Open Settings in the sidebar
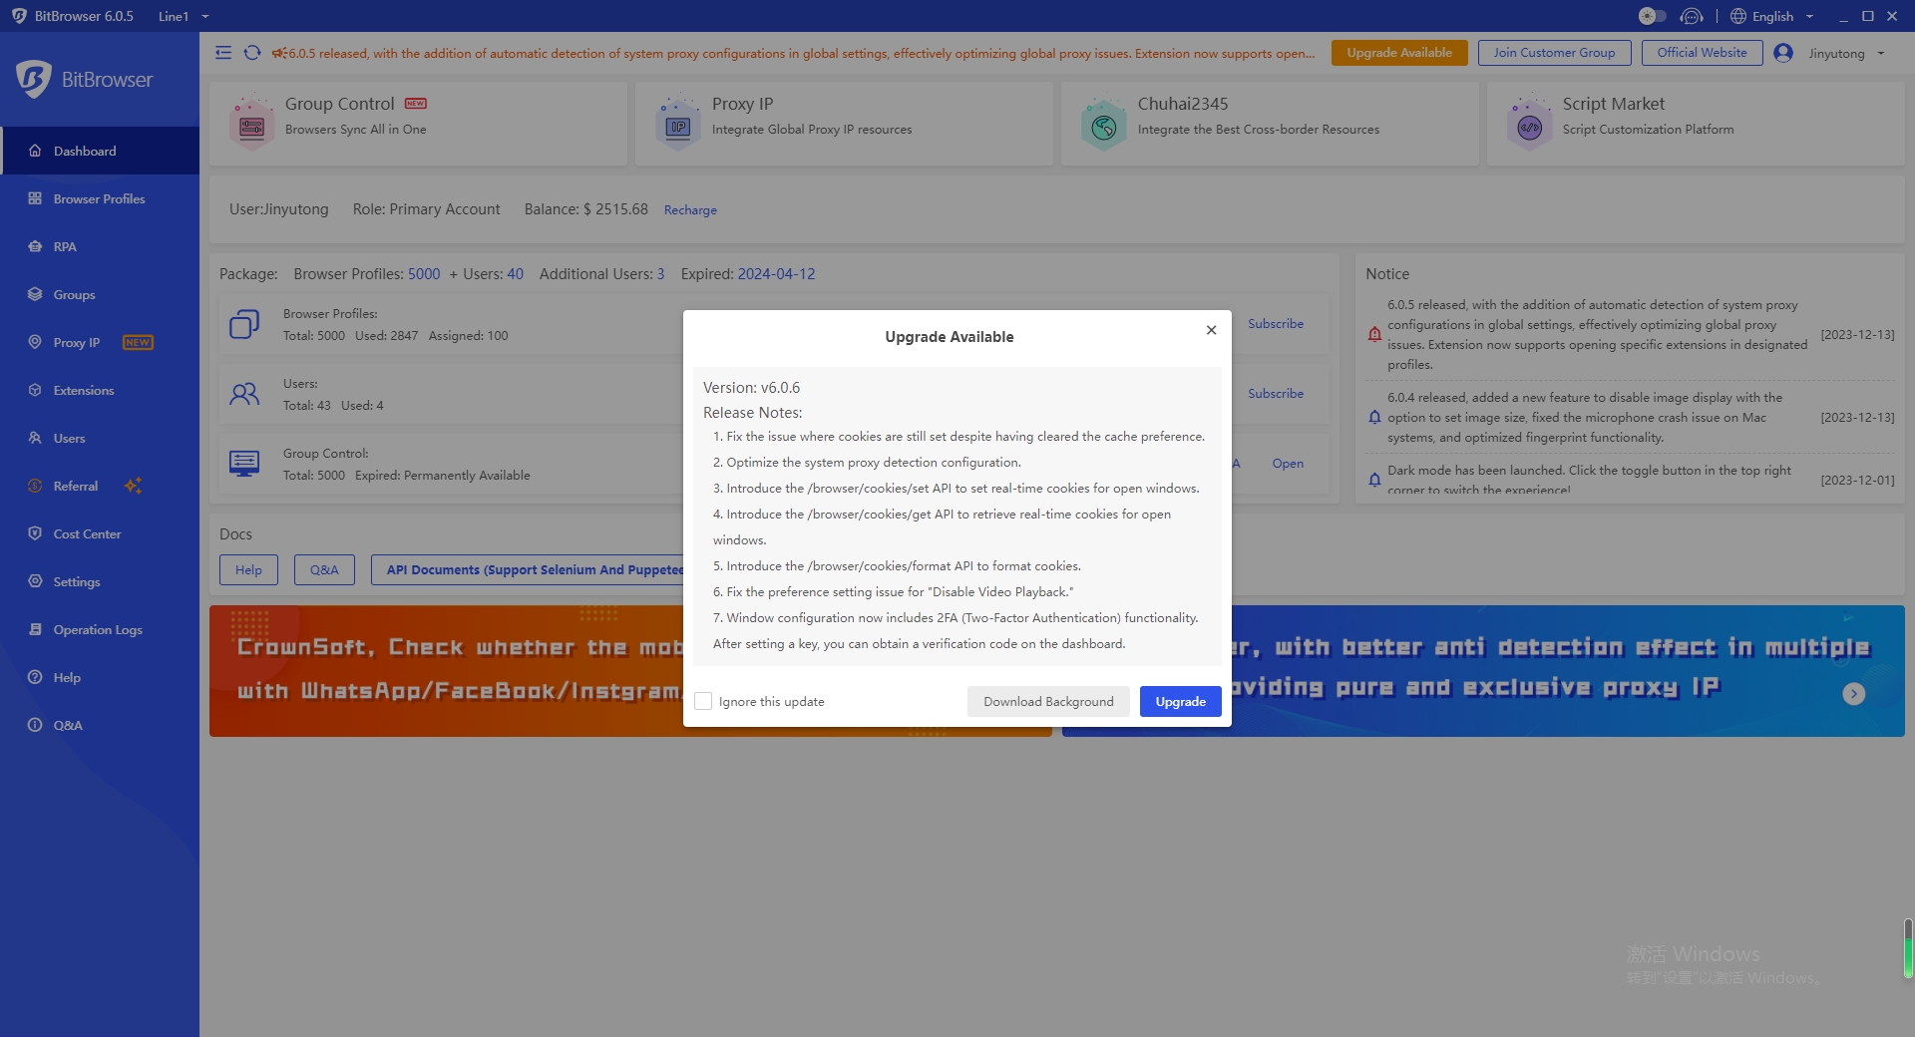Image resolution: width=1915 pixels, height=1037 pixels. click(100, 581)
